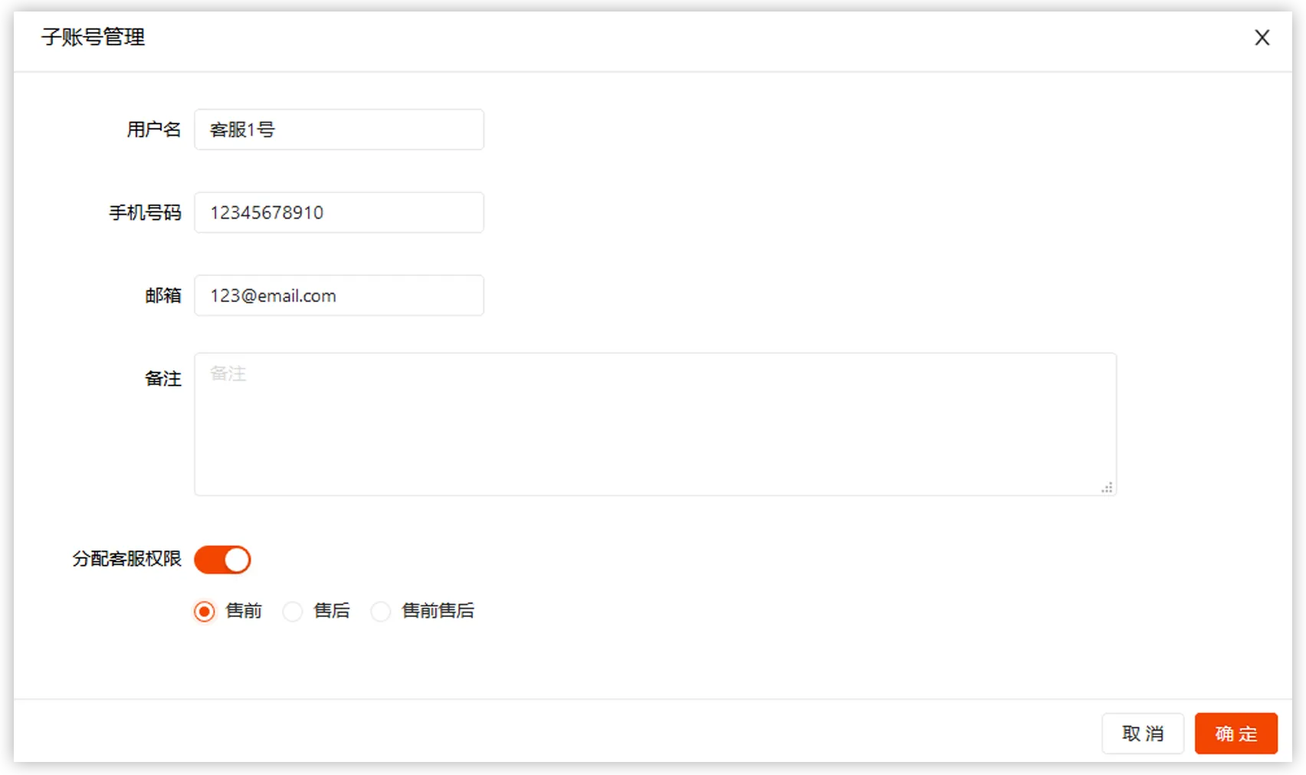
Task: Click the 手机号码 field label
Action: 145,212
